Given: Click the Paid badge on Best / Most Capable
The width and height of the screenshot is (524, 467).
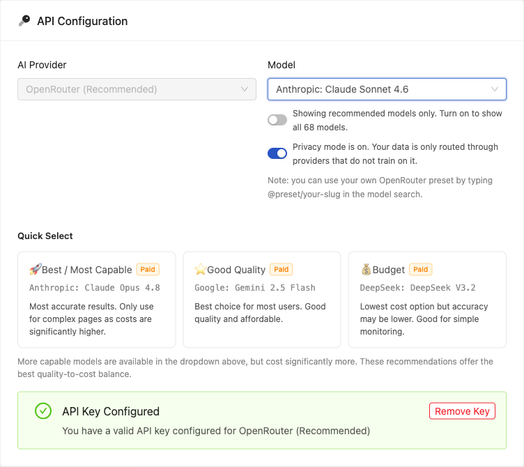Looking at the screenshot, I should click(148, 270).
